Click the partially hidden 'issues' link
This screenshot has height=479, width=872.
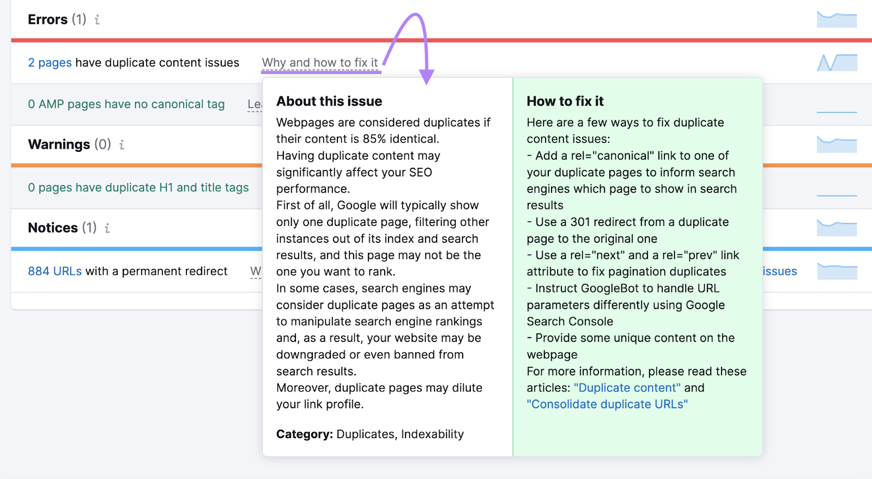(780, 271)
